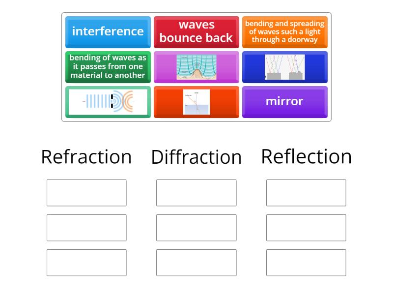
Task: Click the pink ocean waves diagram card
Action: click(196, 67)
